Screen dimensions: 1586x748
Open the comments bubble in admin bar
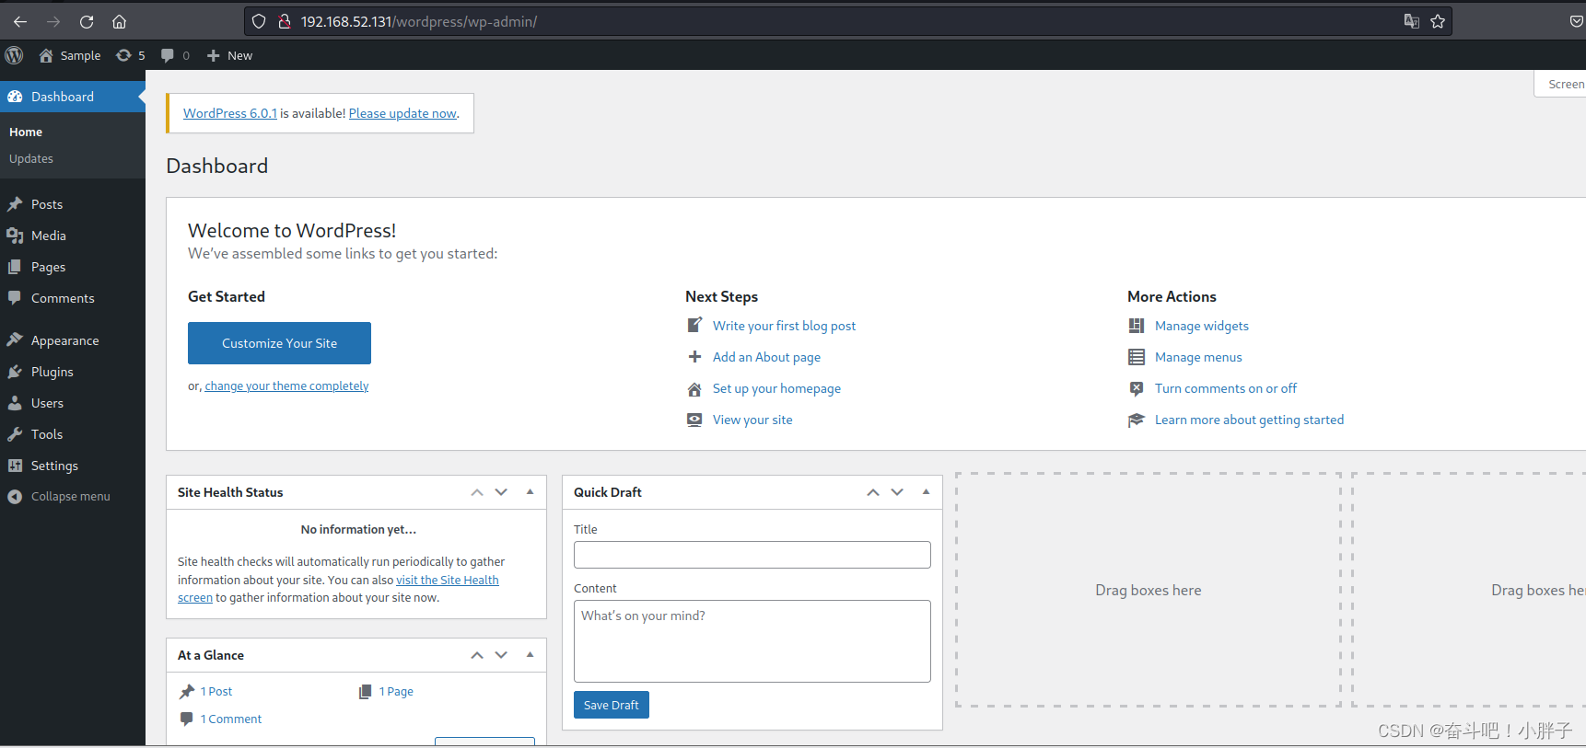(167, 55)
